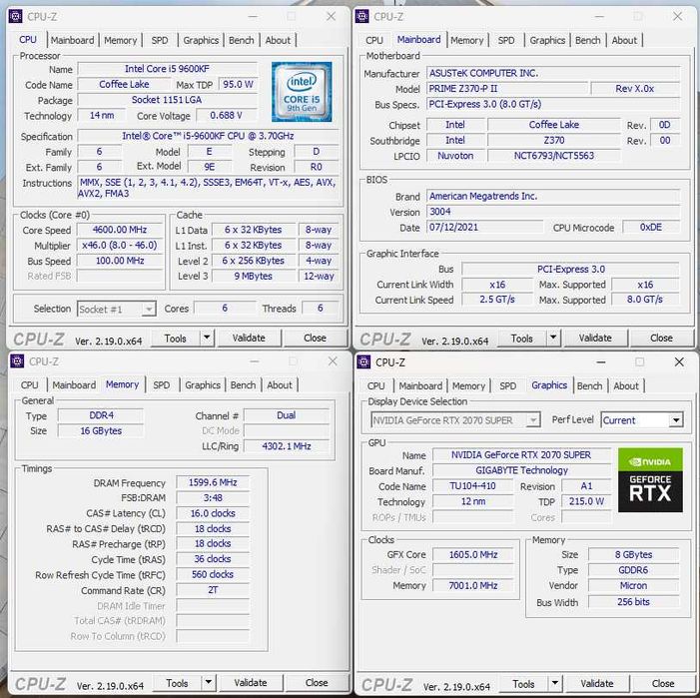Click CPU-Z app icon in top-left window title
The width and height of the screenshot is (700, 698).
point(16,17)
